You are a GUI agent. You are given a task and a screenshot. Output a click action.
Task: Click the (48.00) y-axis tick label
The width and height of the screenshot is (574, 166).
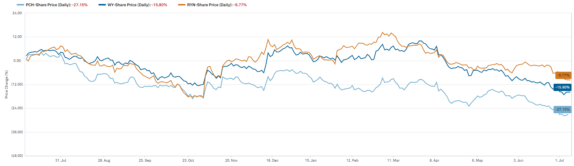[x=17, y=156]
